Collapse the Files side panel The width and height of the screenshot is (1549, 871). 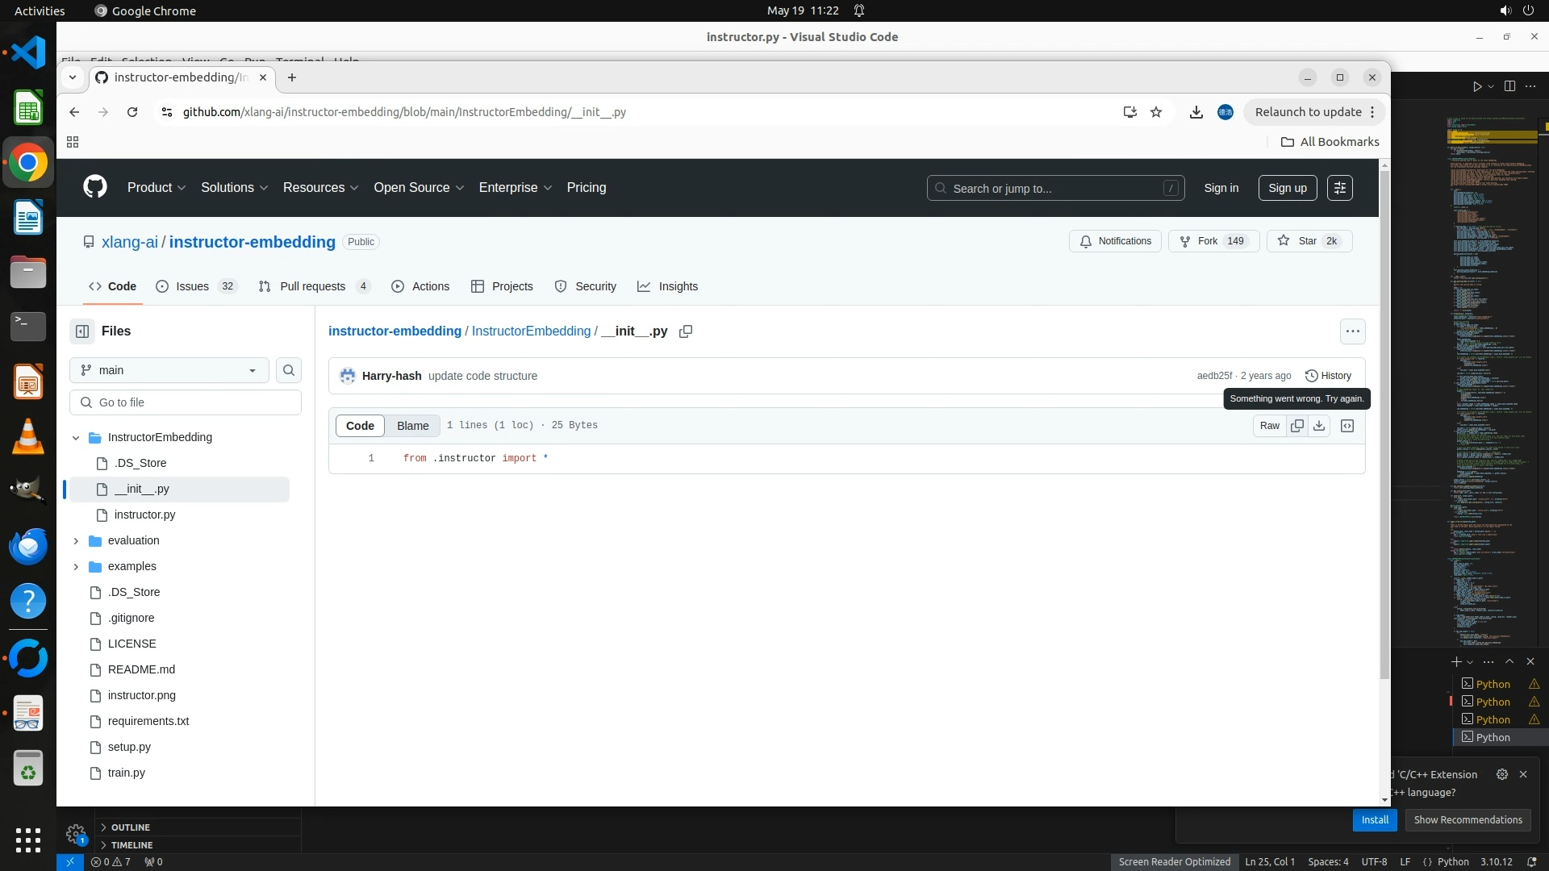[x=82, y=331]
